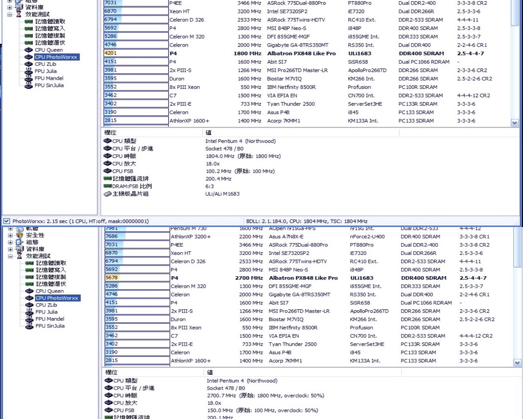Click 記憶體潛伏 memory icon in upper tree

29,43
